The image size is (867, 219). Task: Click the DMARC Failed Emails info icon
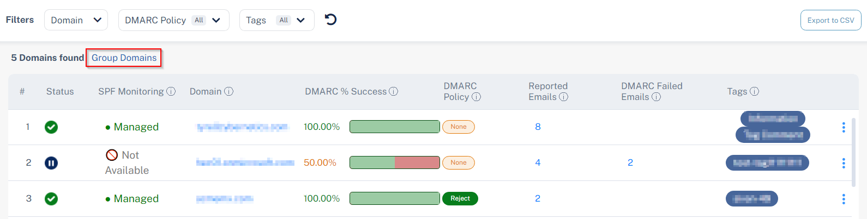(x=657, y=97)
